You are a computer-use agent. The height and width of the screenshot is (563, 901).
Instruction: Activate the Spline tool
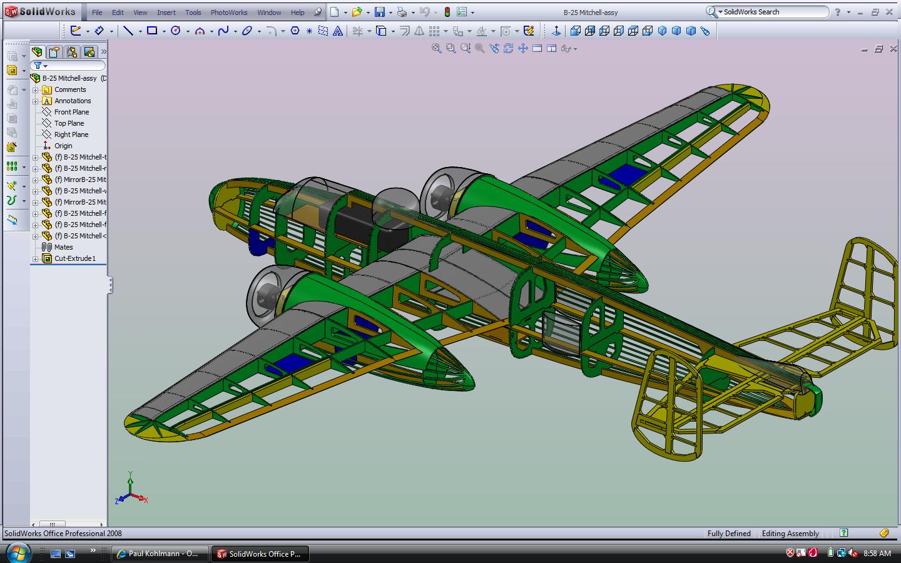pyautogui.click(x=223, y=30)
